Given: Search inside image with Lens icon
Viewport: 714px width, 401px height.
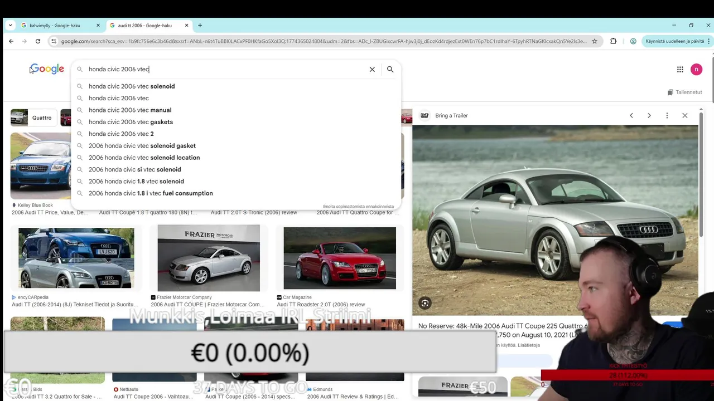Looking at the screenshot, I should [x=425, y=303].
